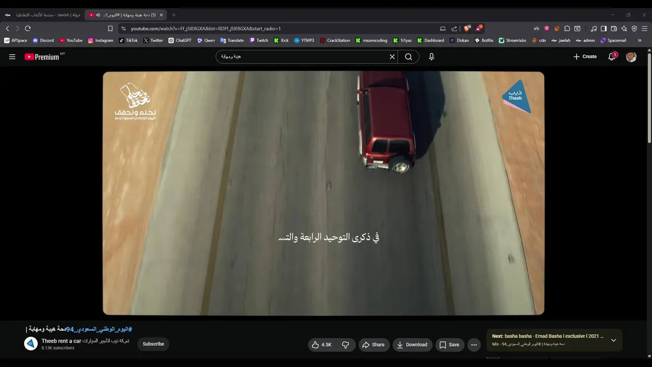The width and height of the screenshot is (652, 367).
Task: Open YouTube notifications bell
Action: [612, 57]
